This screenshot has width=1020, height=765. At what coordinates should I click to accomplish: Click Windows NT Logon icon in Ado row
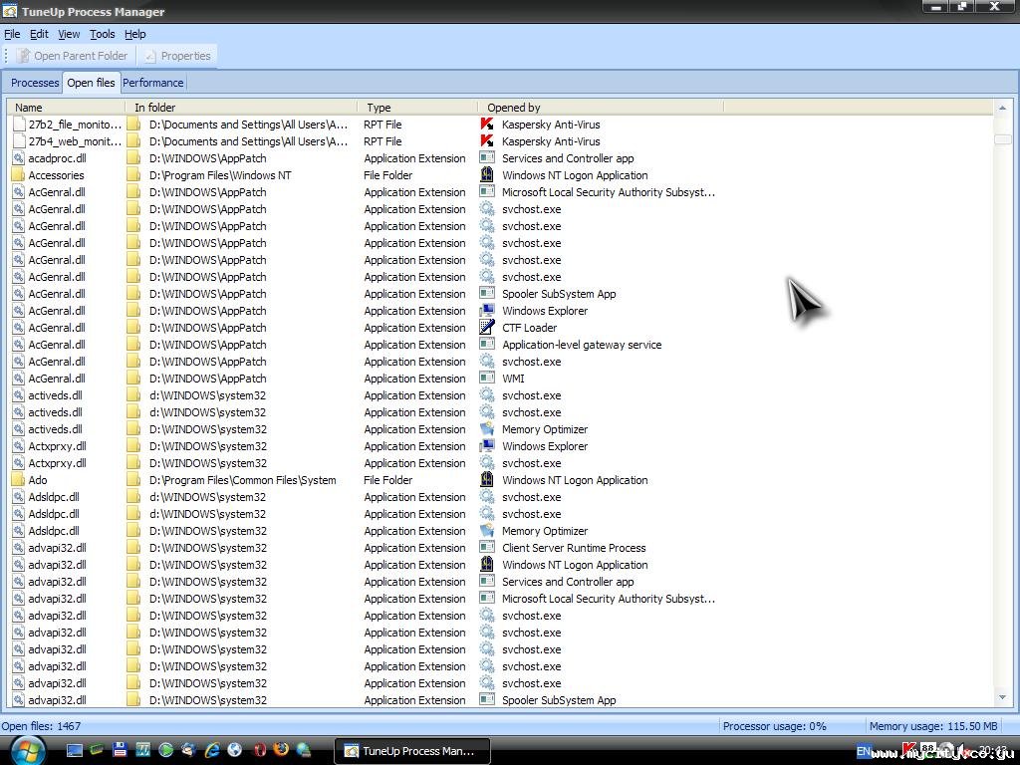click(486, 479)
